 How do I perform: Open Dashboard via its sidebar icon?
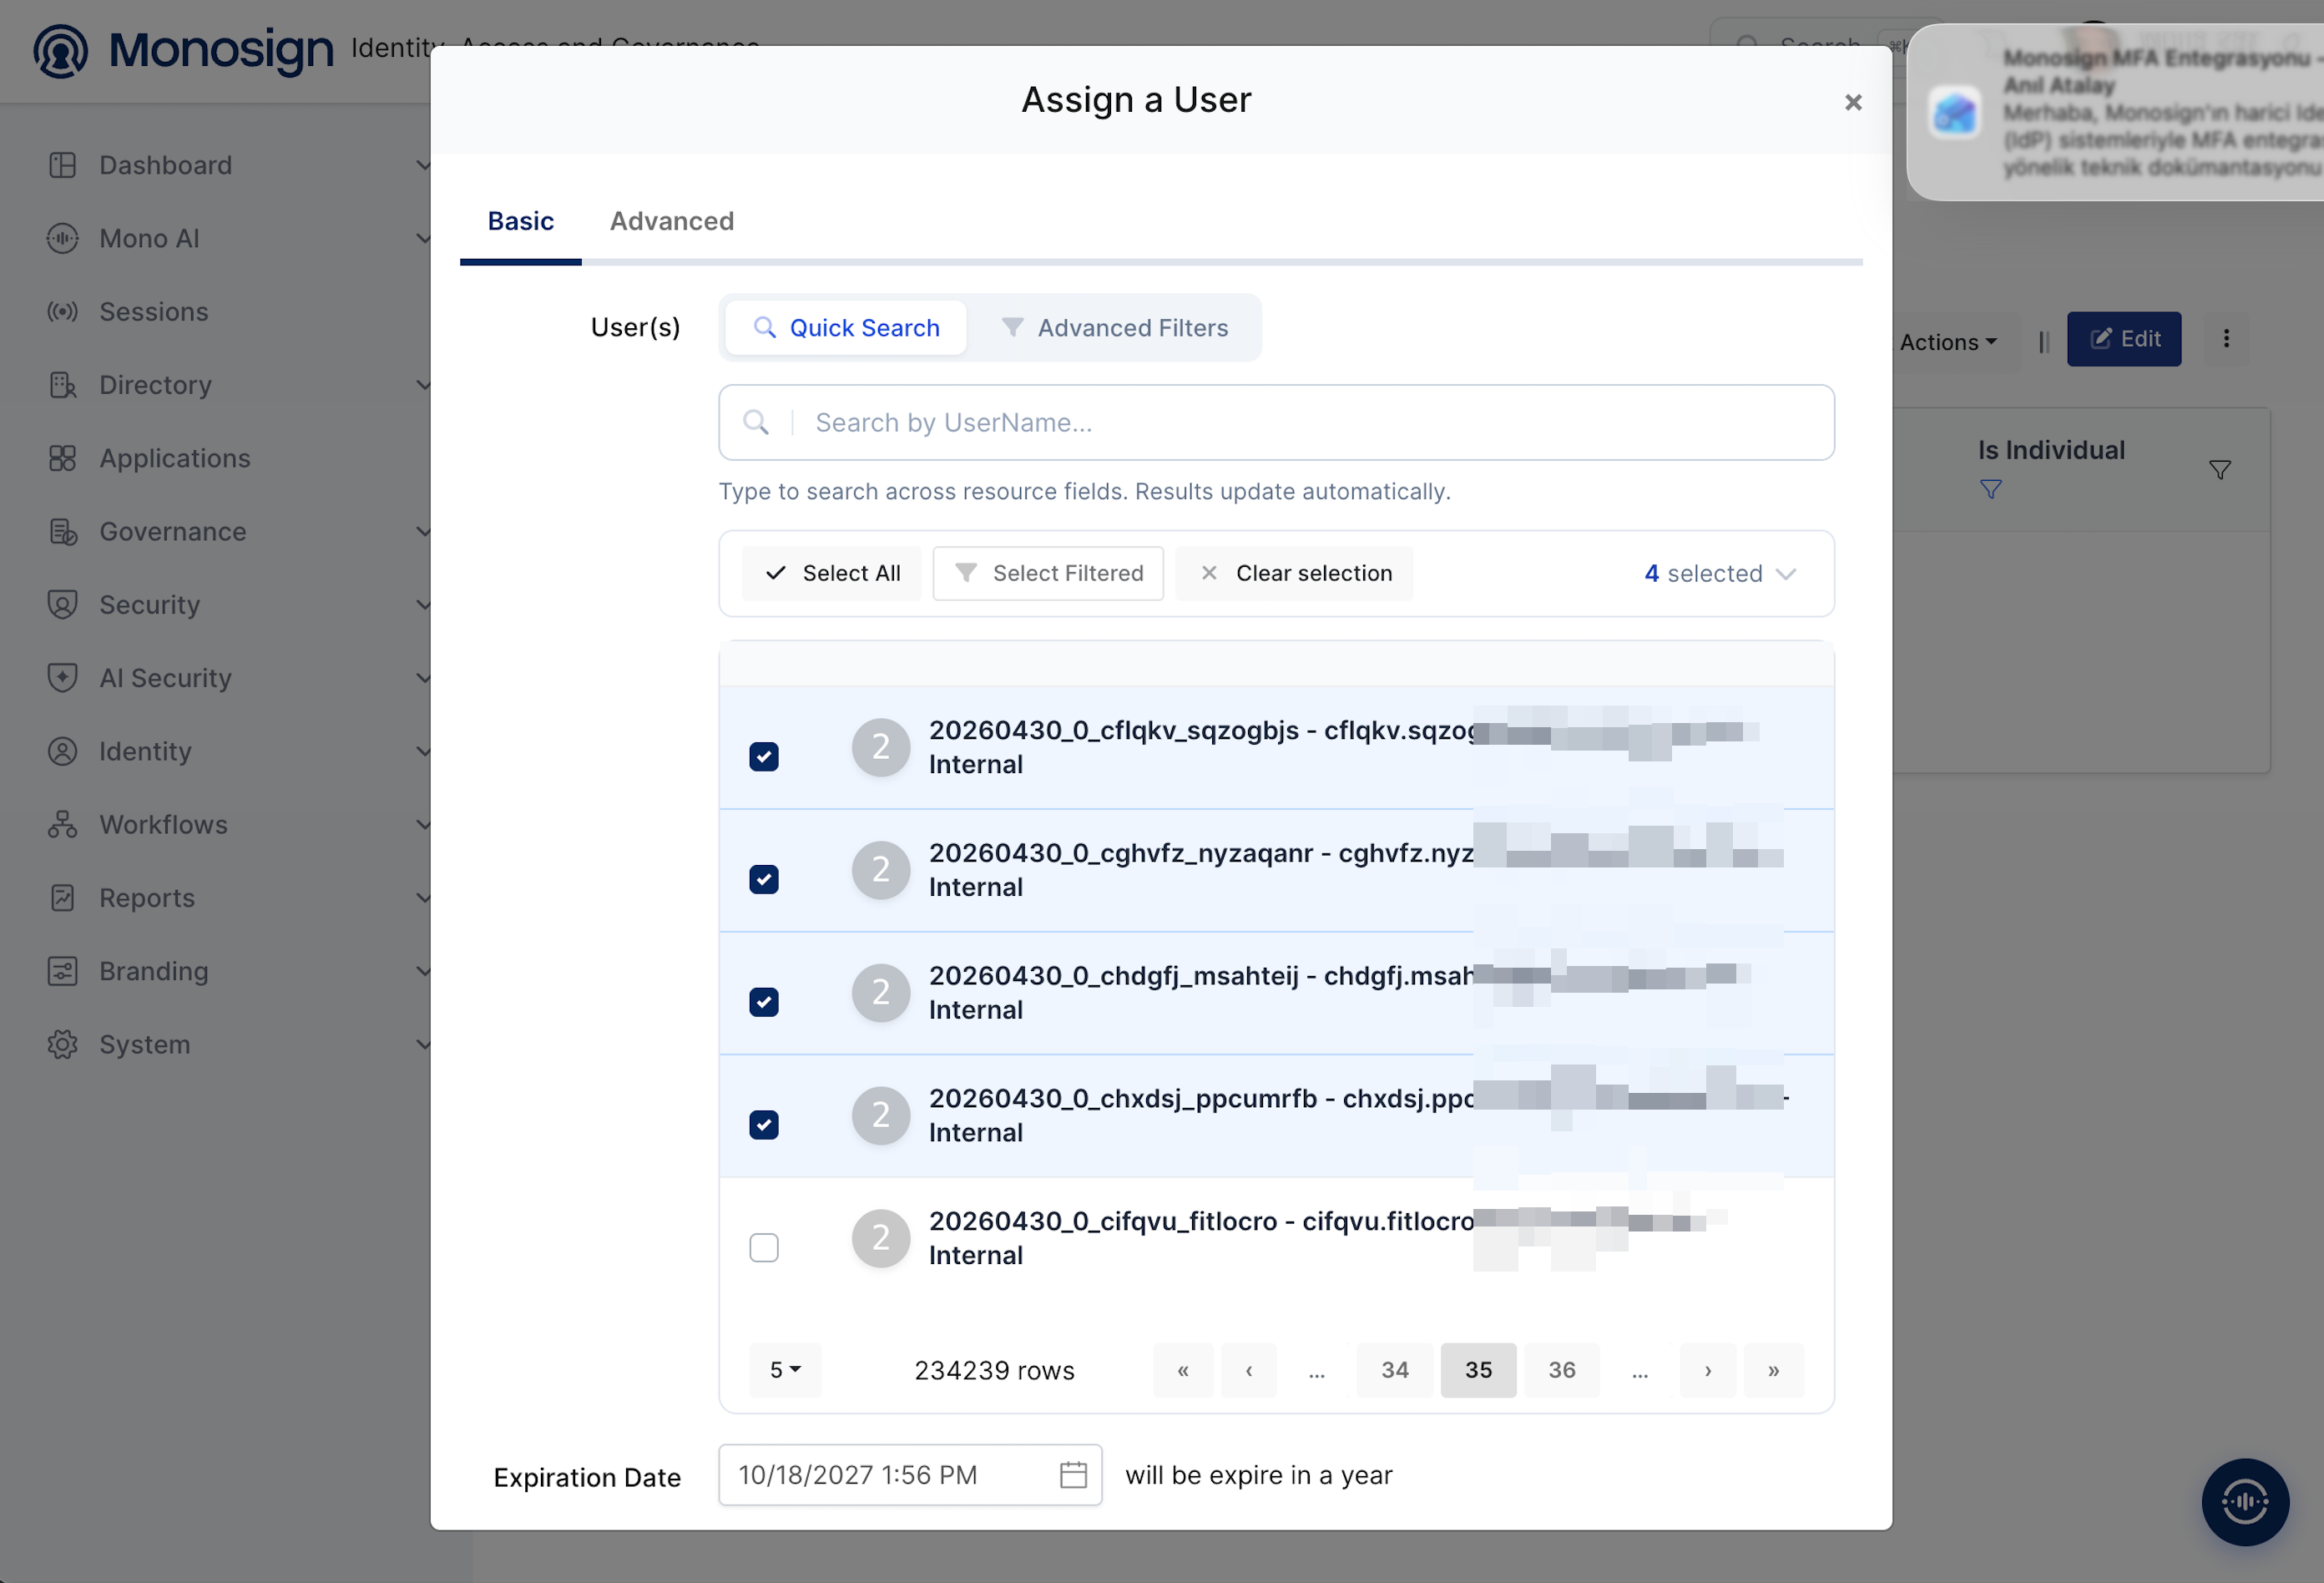pyautogui.click(x=62, y=165)
